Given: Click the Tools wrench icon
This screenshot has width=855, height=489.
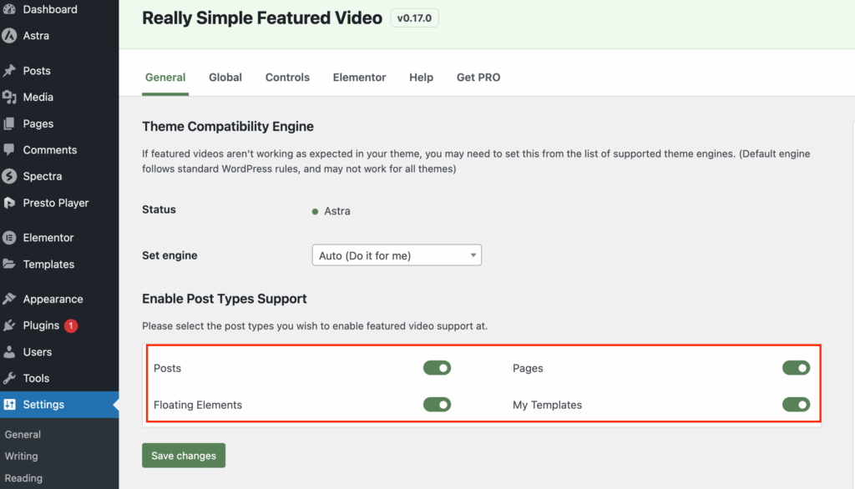Looking at the screenshot, I should click(9, 378).
